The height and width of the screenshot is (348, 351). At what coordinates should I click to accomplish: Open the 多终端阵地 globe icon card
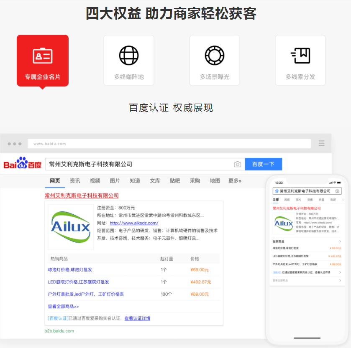pos(129,60)
